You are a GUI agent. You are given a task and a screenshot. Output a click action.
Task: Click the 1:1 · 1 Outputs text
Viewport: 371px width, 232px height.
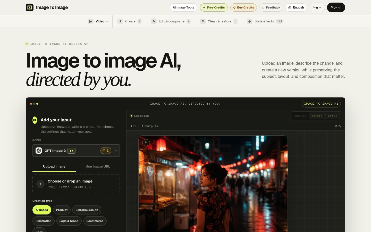click(144, 126)
